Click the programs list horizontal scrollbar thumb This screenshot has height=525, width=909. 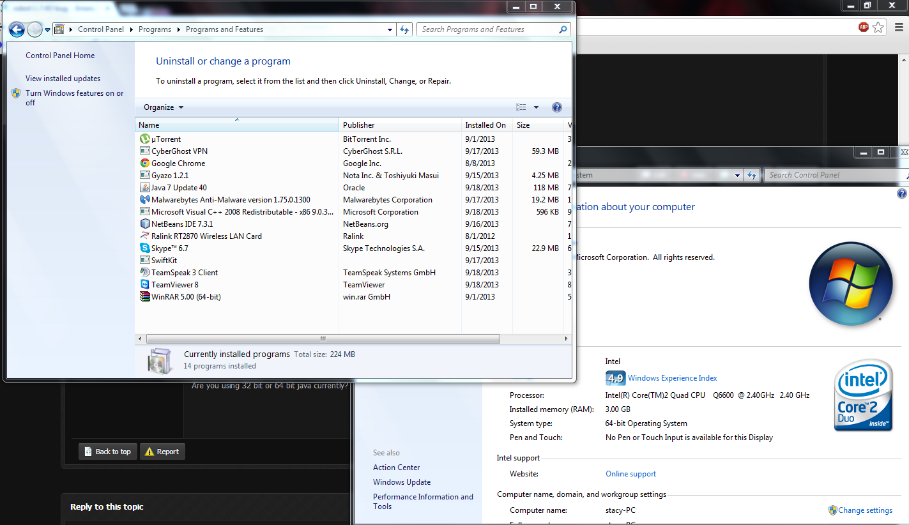(323, 339)
